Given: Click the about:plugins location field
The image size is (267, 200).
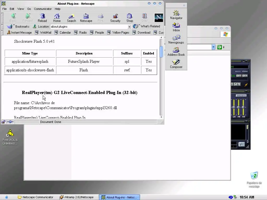Looking at the screenshot, I should 89,27.
